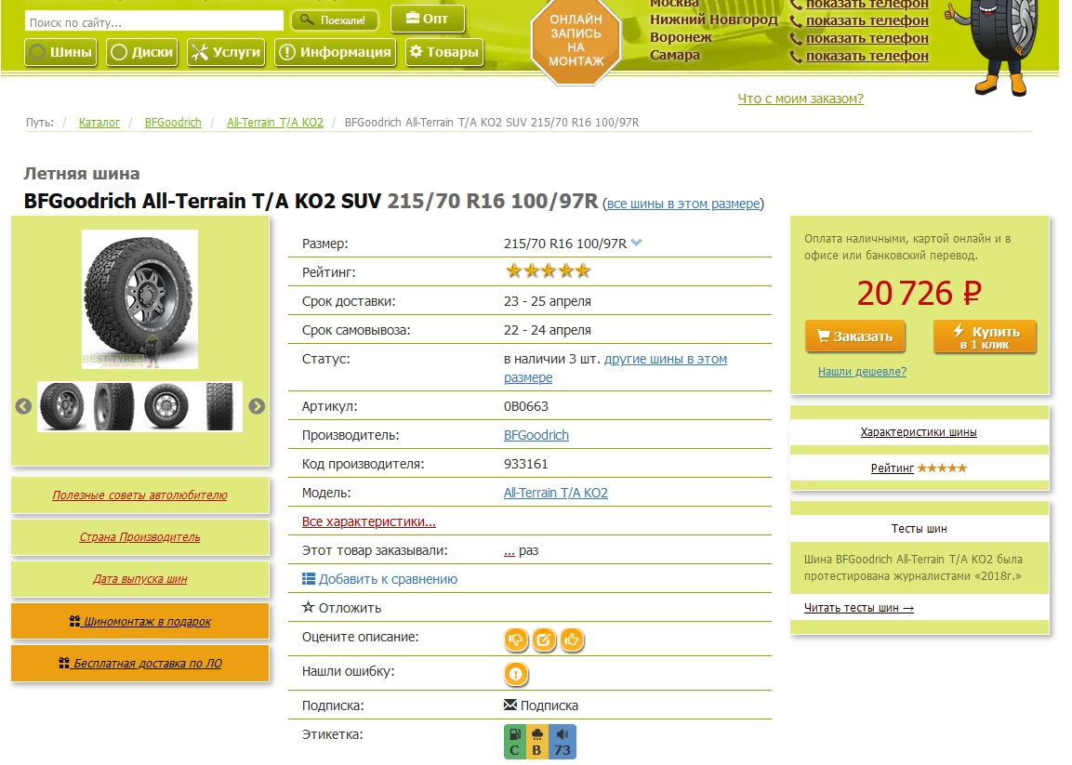This screenshot has height=765, width=1072.
Task: Open BFGoodrich manufacturer link in table
Action: pyautogui.click(x=536, y=435)
